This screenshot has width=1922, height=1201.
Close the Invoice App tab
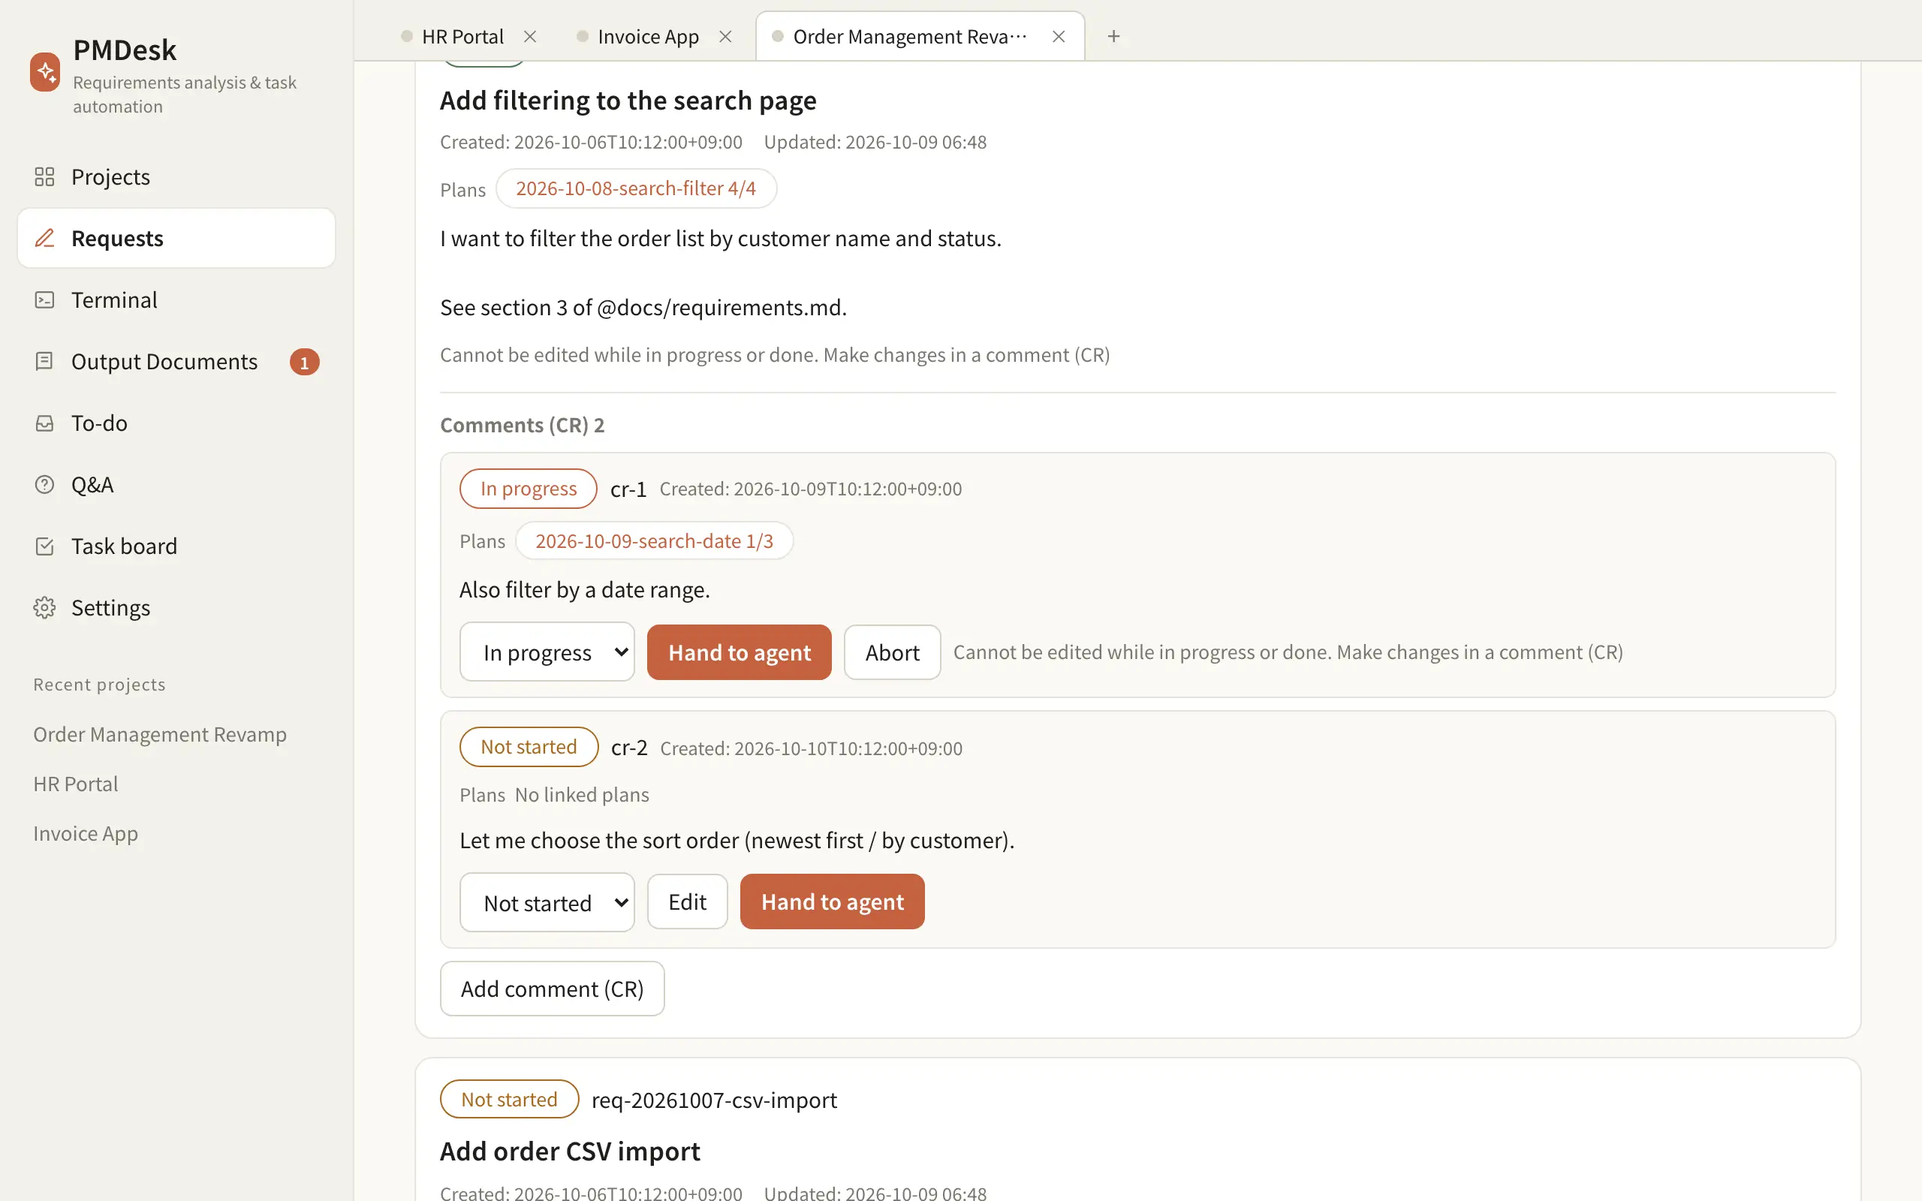pyautogui.click(x=725, y=37)
